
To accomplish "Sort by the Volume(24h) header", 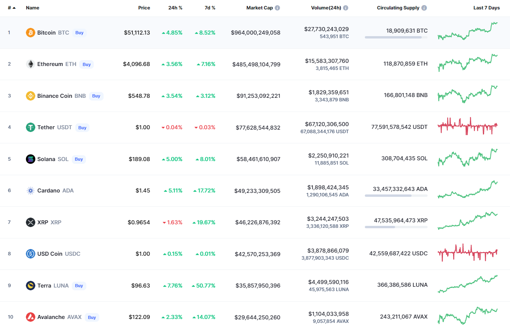I will pos(326,8).
